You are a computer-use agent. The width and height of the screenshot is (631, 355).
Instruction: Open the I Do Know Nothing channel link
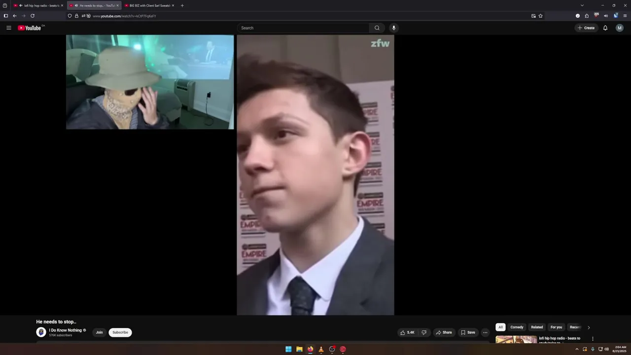pos(65,330)
